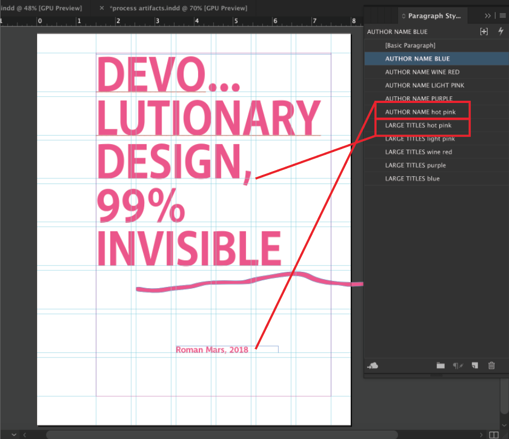
Task: Create new style from the plus icon
Action: [484, 32]
